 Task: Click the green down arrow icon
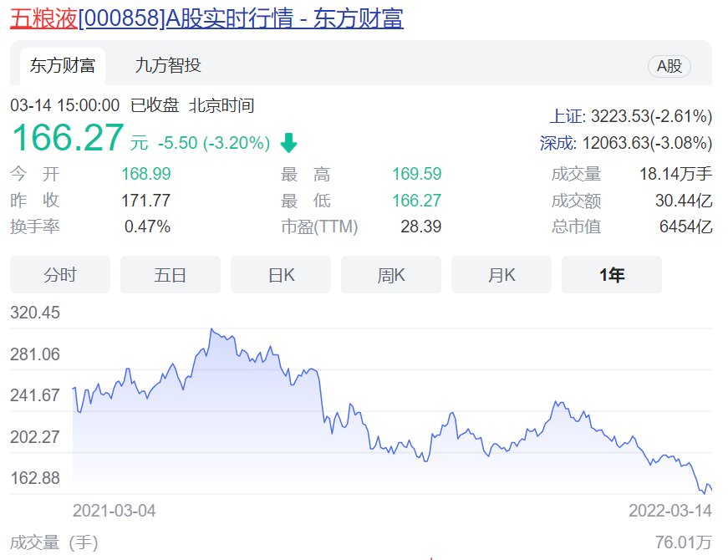(289, 143)
